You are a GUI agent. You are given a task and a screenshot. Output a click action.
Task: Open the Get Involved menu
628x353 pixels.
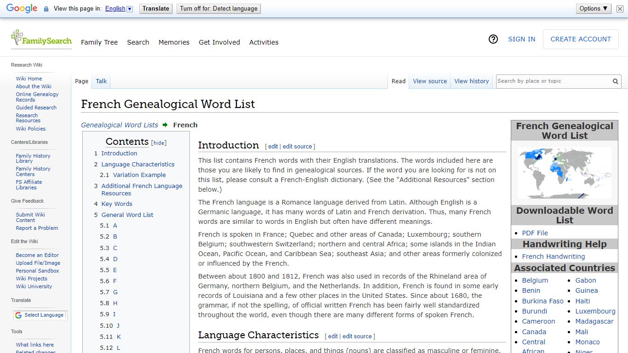coord(219,42)
